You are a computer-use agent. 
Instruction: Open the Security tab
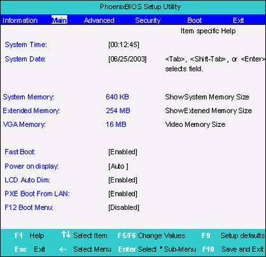pos(148,20)
